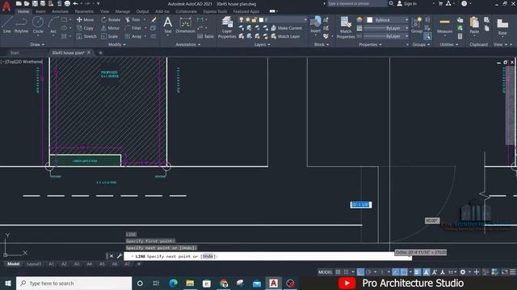517x290 pixels.
Task: Activate the Stretch command
Action: (x=86, y=36)
